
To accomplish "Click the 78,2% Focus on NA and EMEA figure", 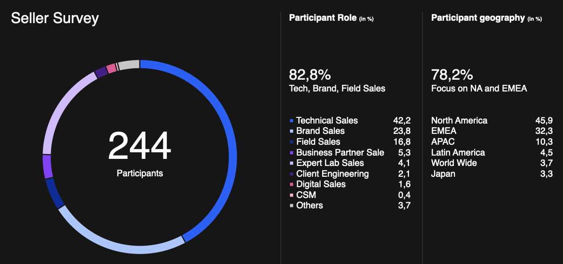I will [x=479, y=81].
